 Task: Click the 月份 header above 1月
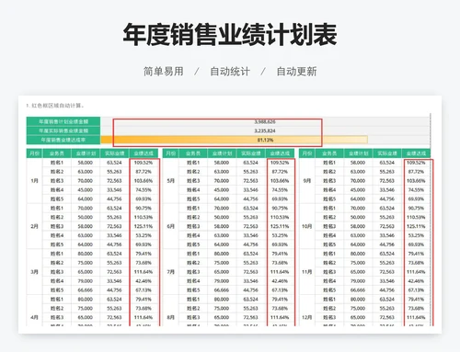pyautogui.click(x=34, y=153)
